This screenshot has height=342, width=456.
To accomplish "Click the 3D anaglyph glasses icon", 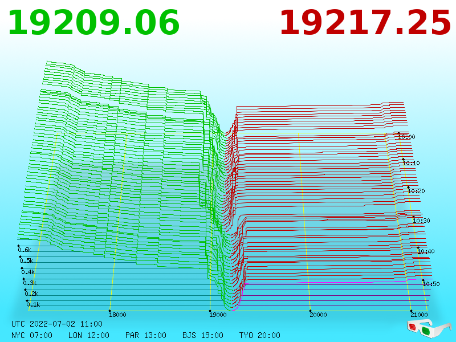I will 429,329.
